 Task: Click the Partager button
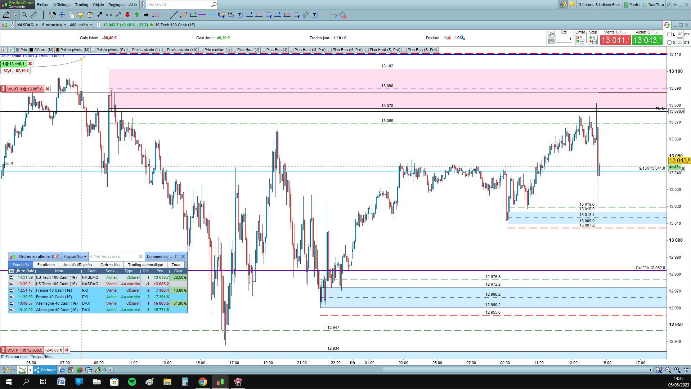(x=45, y=370)
